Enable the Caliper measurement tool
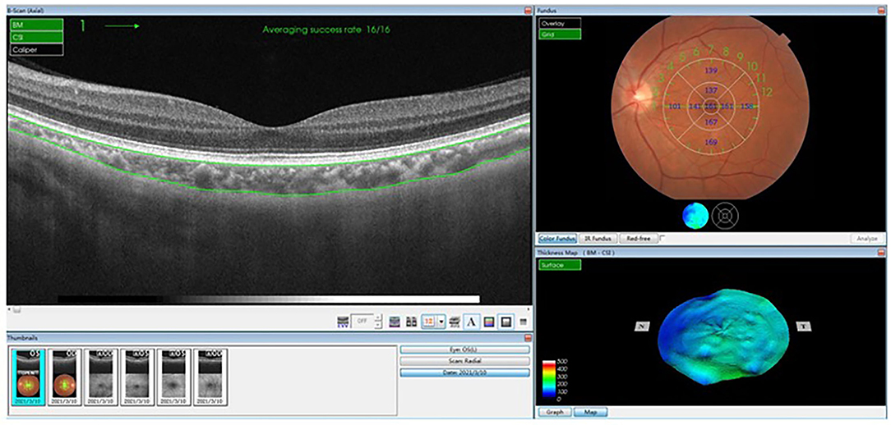 [36, 49]
